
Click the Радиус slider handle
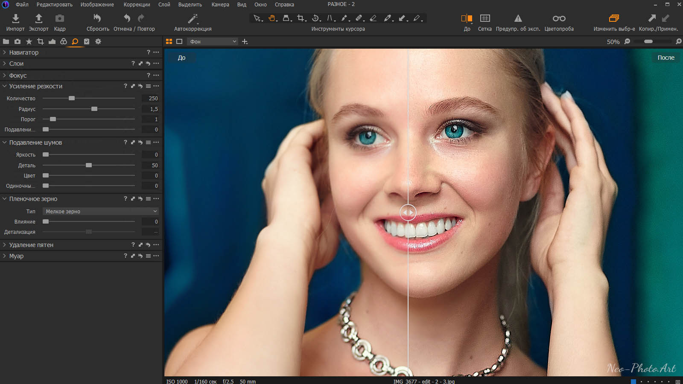tap(94, 109)
